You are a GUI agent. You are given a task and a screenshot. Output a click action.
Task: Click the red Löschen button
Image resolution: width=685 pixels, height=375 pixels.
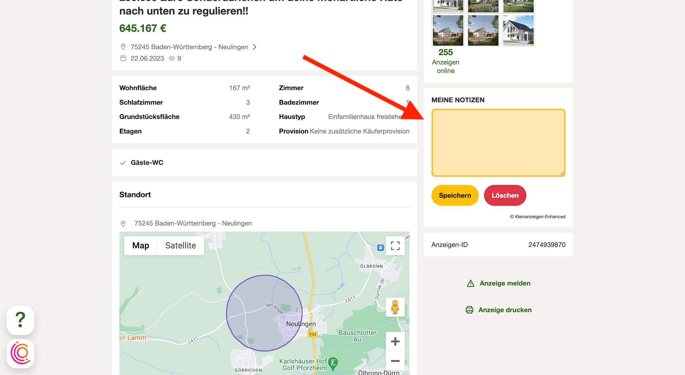(505, 195)
